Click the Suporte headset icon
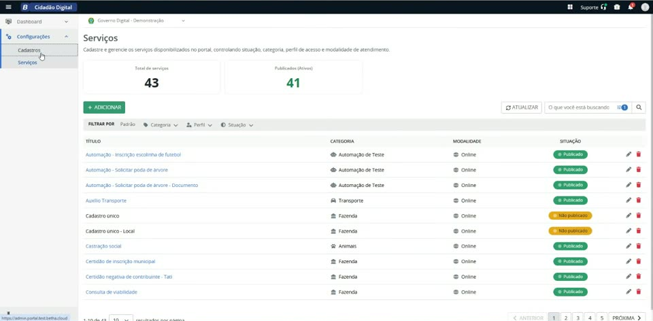This screenshot has width=653, height=321. (x=604, y=7)
